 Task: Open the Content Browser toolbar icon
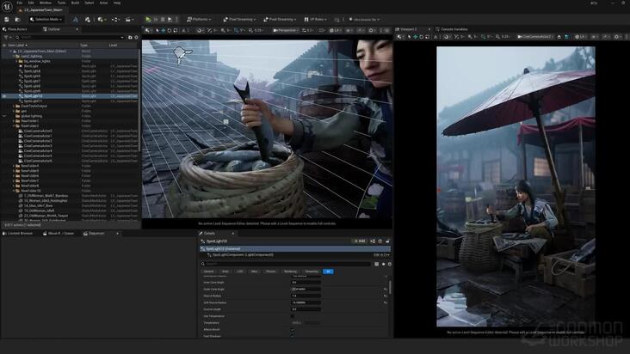tap(17, 19)
